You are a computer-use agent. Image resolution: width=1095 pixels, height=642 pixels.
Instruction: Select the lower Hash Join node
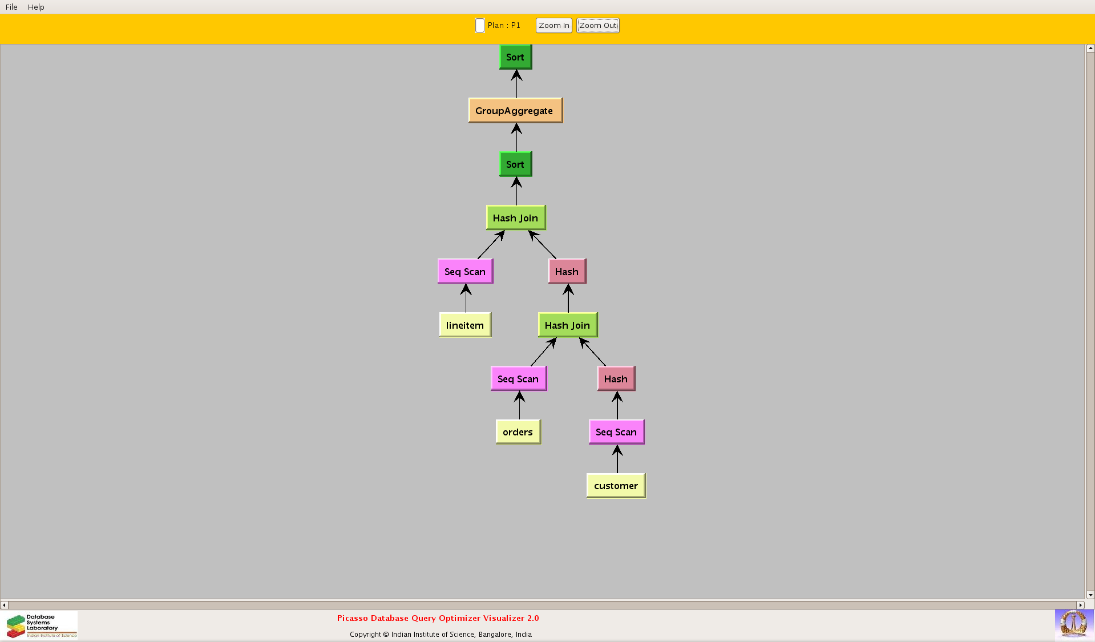[567, 325]
